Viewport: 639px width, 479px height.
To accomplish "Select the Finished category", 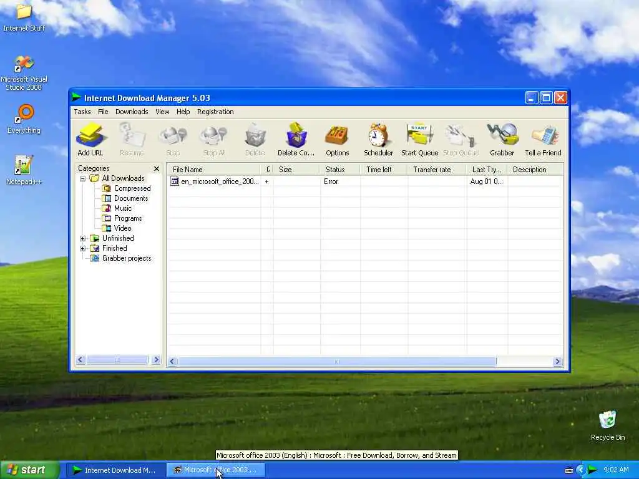I will 109,248.
